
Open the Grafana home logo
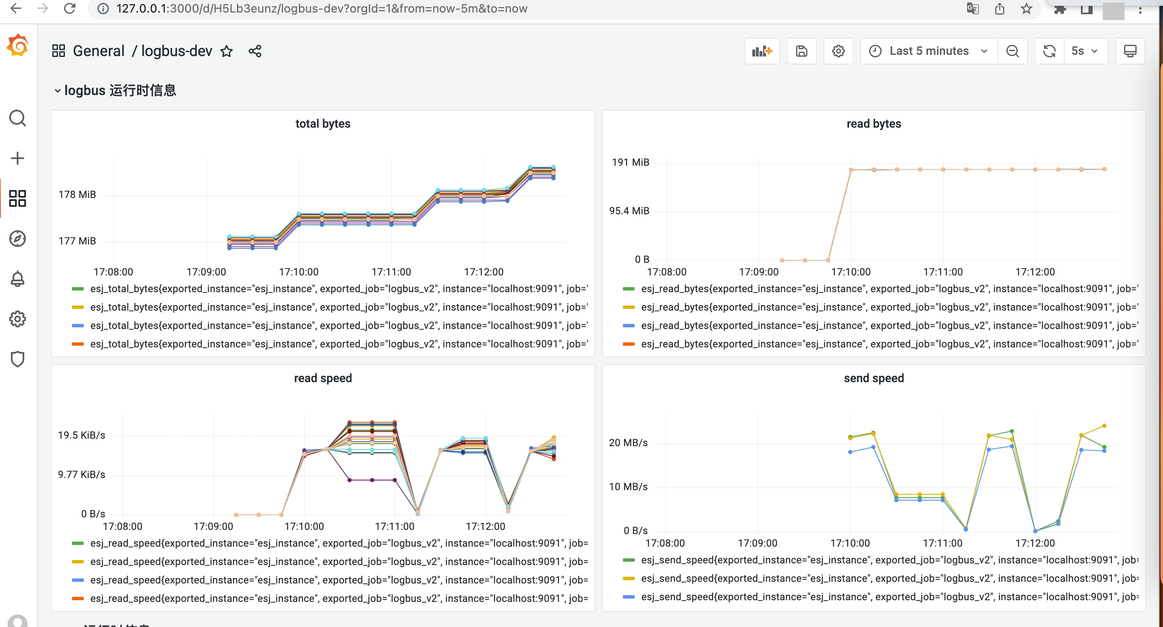pos(18,46)
